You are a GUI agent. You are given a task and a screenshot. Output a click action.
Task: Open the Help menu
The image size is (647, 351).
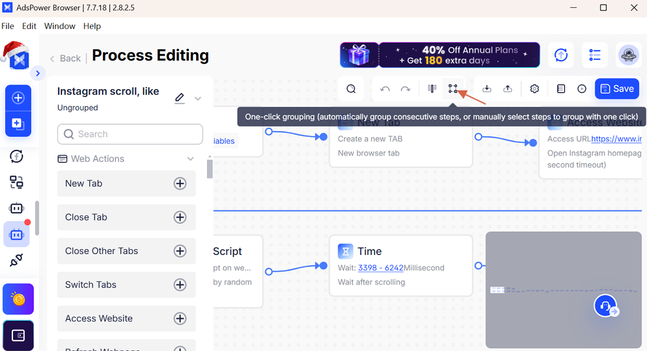click(x=92, y=26)
